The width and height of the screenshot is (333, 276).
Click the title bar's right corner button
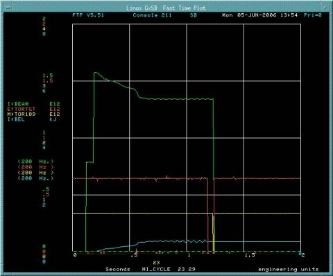325,8
